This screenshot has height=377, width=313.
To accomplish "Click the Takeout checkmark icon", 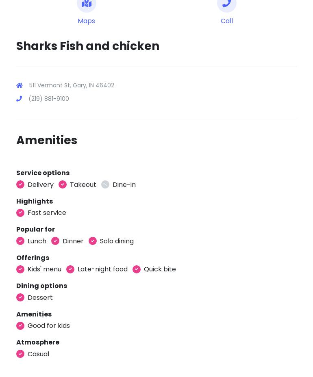I will point(63,184).
